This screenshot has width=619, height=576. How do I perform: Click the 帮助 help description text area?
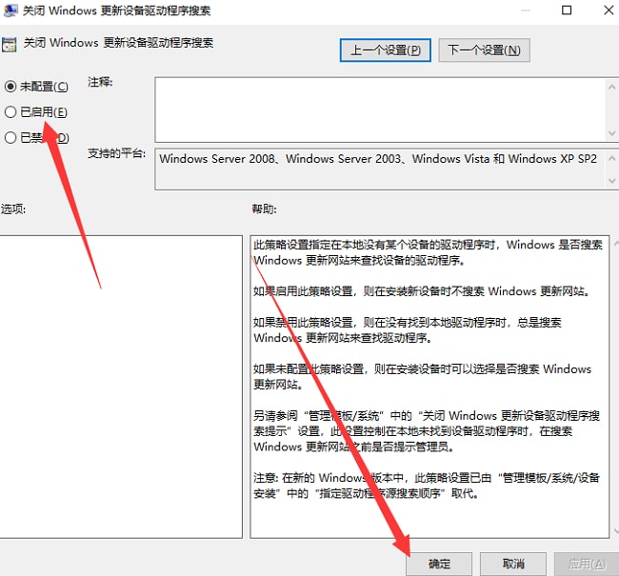point(429,381)
